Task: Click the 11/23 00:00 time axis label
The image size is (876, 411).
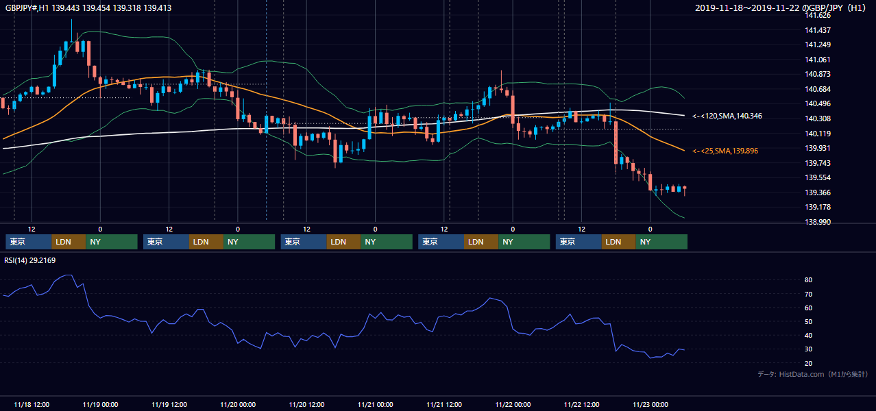Action: click(650, 404)
